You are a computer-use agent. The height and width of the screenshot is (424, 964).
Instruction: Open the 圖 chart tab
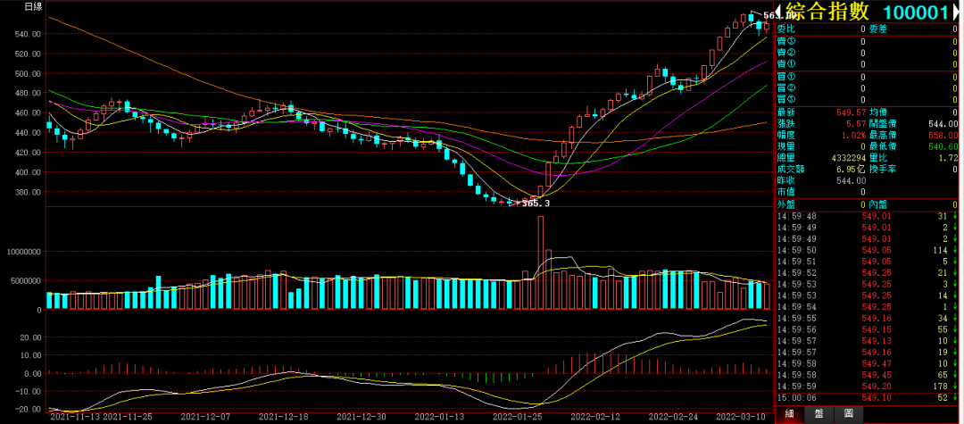click(847, 415)
